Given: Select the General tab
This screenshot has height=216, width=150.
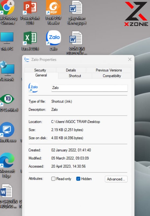Looking at the screenshot, I should [x=41, y=75].
